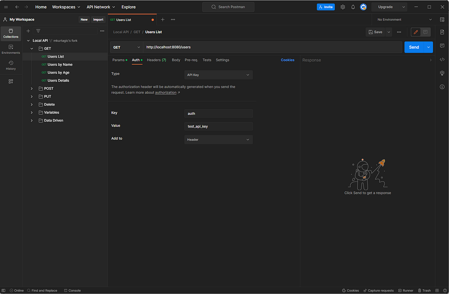
Task: Click the collections filter icon
Action: click(38, 31)
